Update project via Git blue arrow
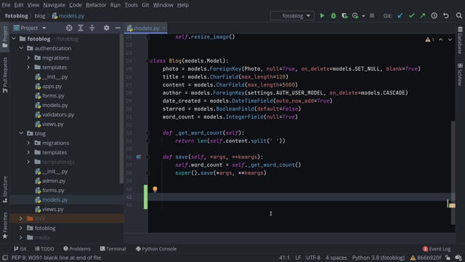The image size is (465, 262). pos(400,15)
